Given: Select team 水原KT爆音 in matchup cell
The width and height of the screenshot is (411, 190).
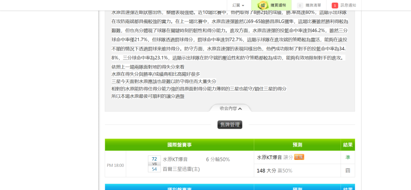Looking at the screenshot, I should tap(175, 159).
